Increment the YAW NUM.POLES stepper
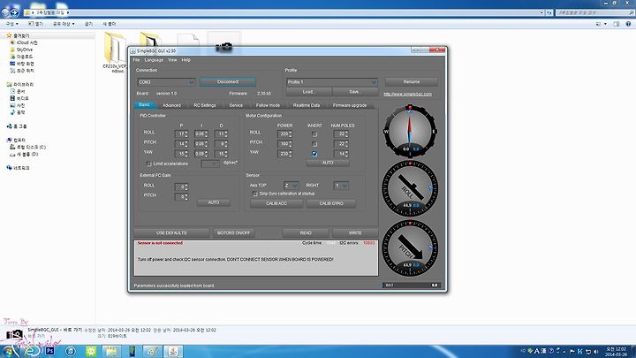The image size is (636, 358). [x=346, y=152]
